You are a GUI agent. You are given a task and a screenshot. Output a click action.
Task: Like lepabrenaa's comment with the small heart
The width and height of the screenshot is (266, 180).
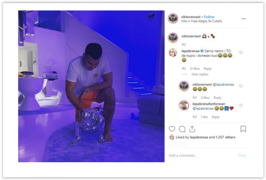click(x=241, y=52)
